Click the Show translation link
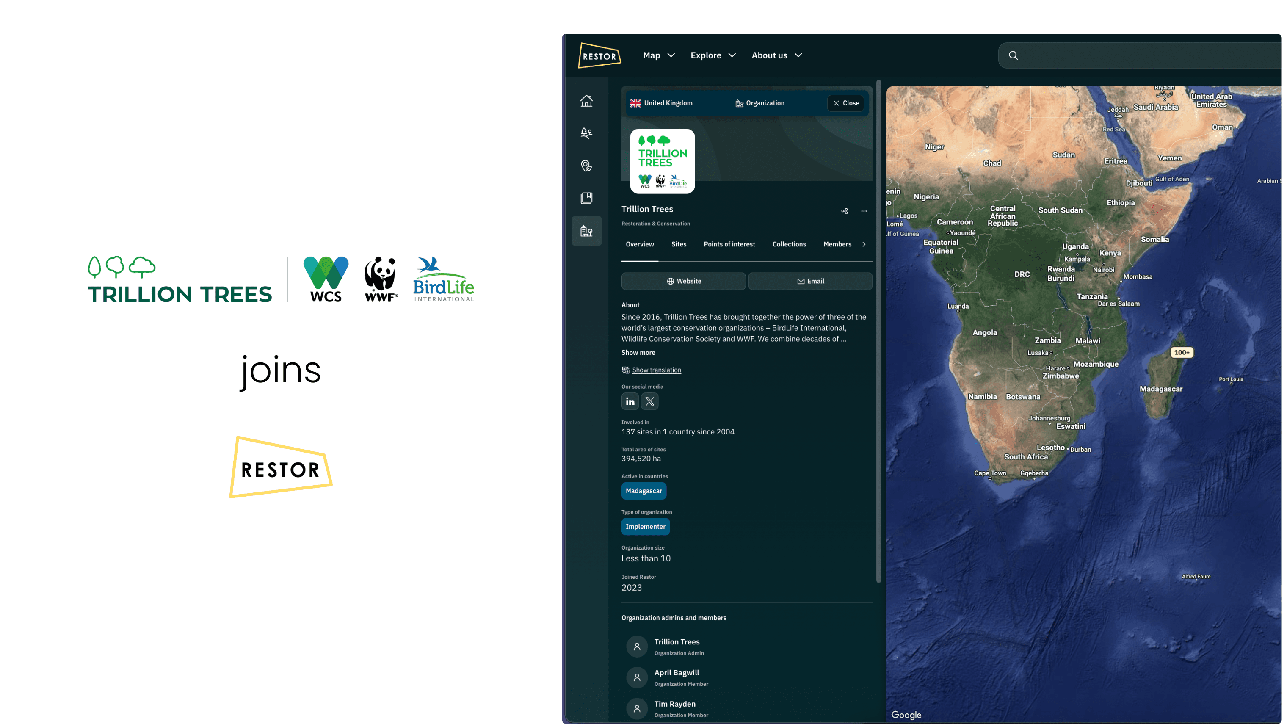Screen dimensions: 1287x724 656,370
